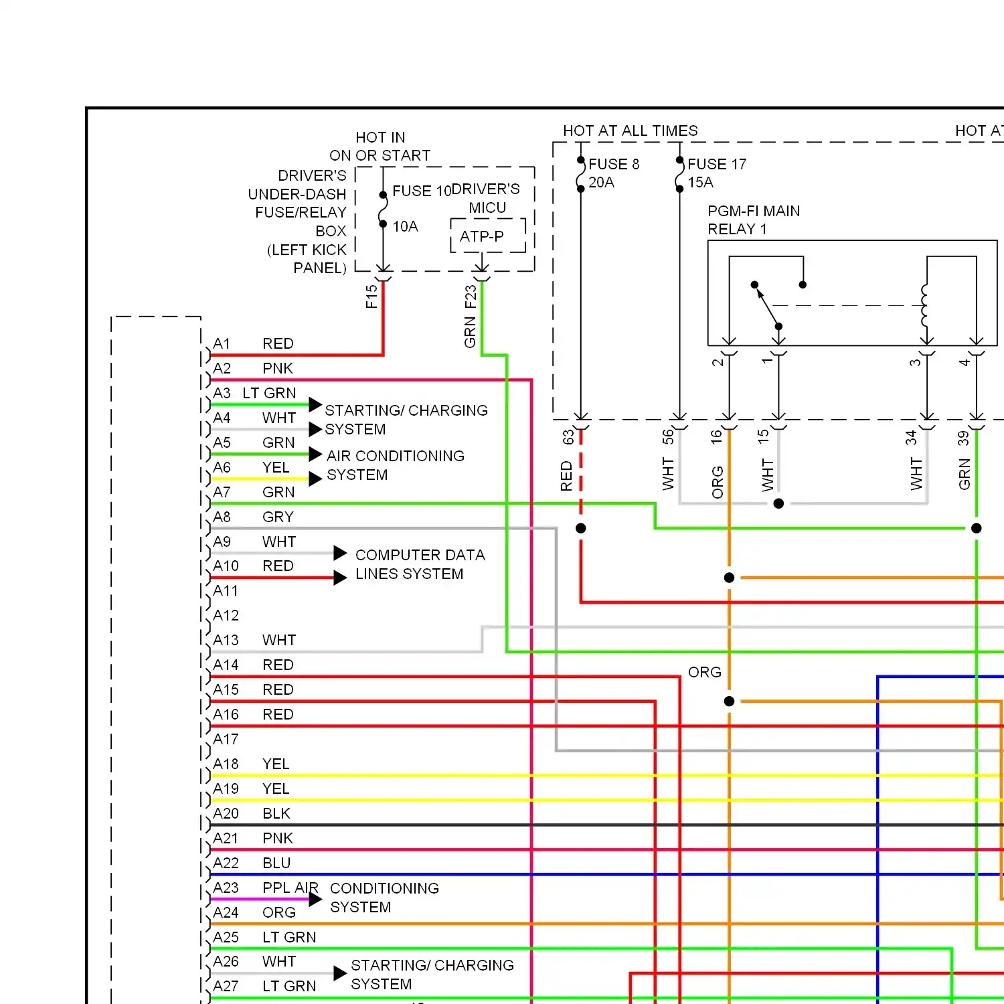Click the BLK wire label at pin A20

pos(276,813)
